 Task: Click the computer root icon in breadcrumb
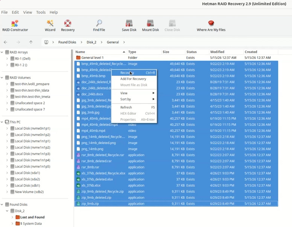coord(46,42)
